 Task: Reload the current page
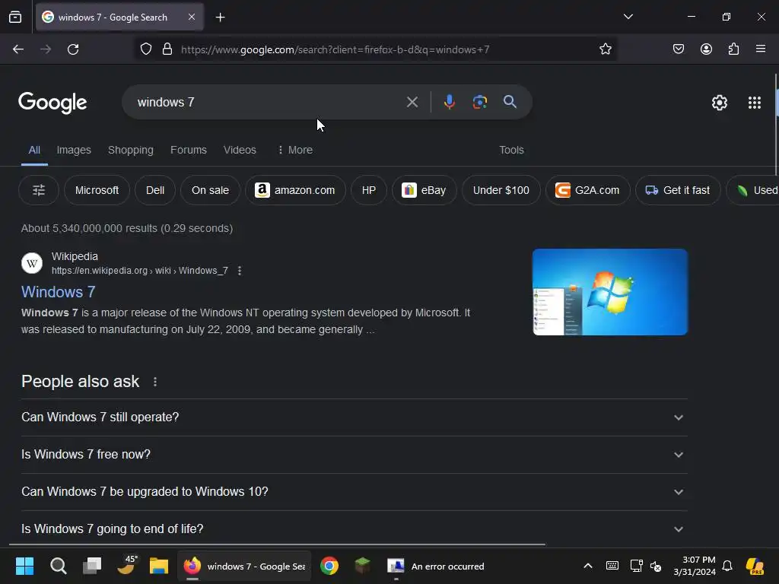(73, 49)
